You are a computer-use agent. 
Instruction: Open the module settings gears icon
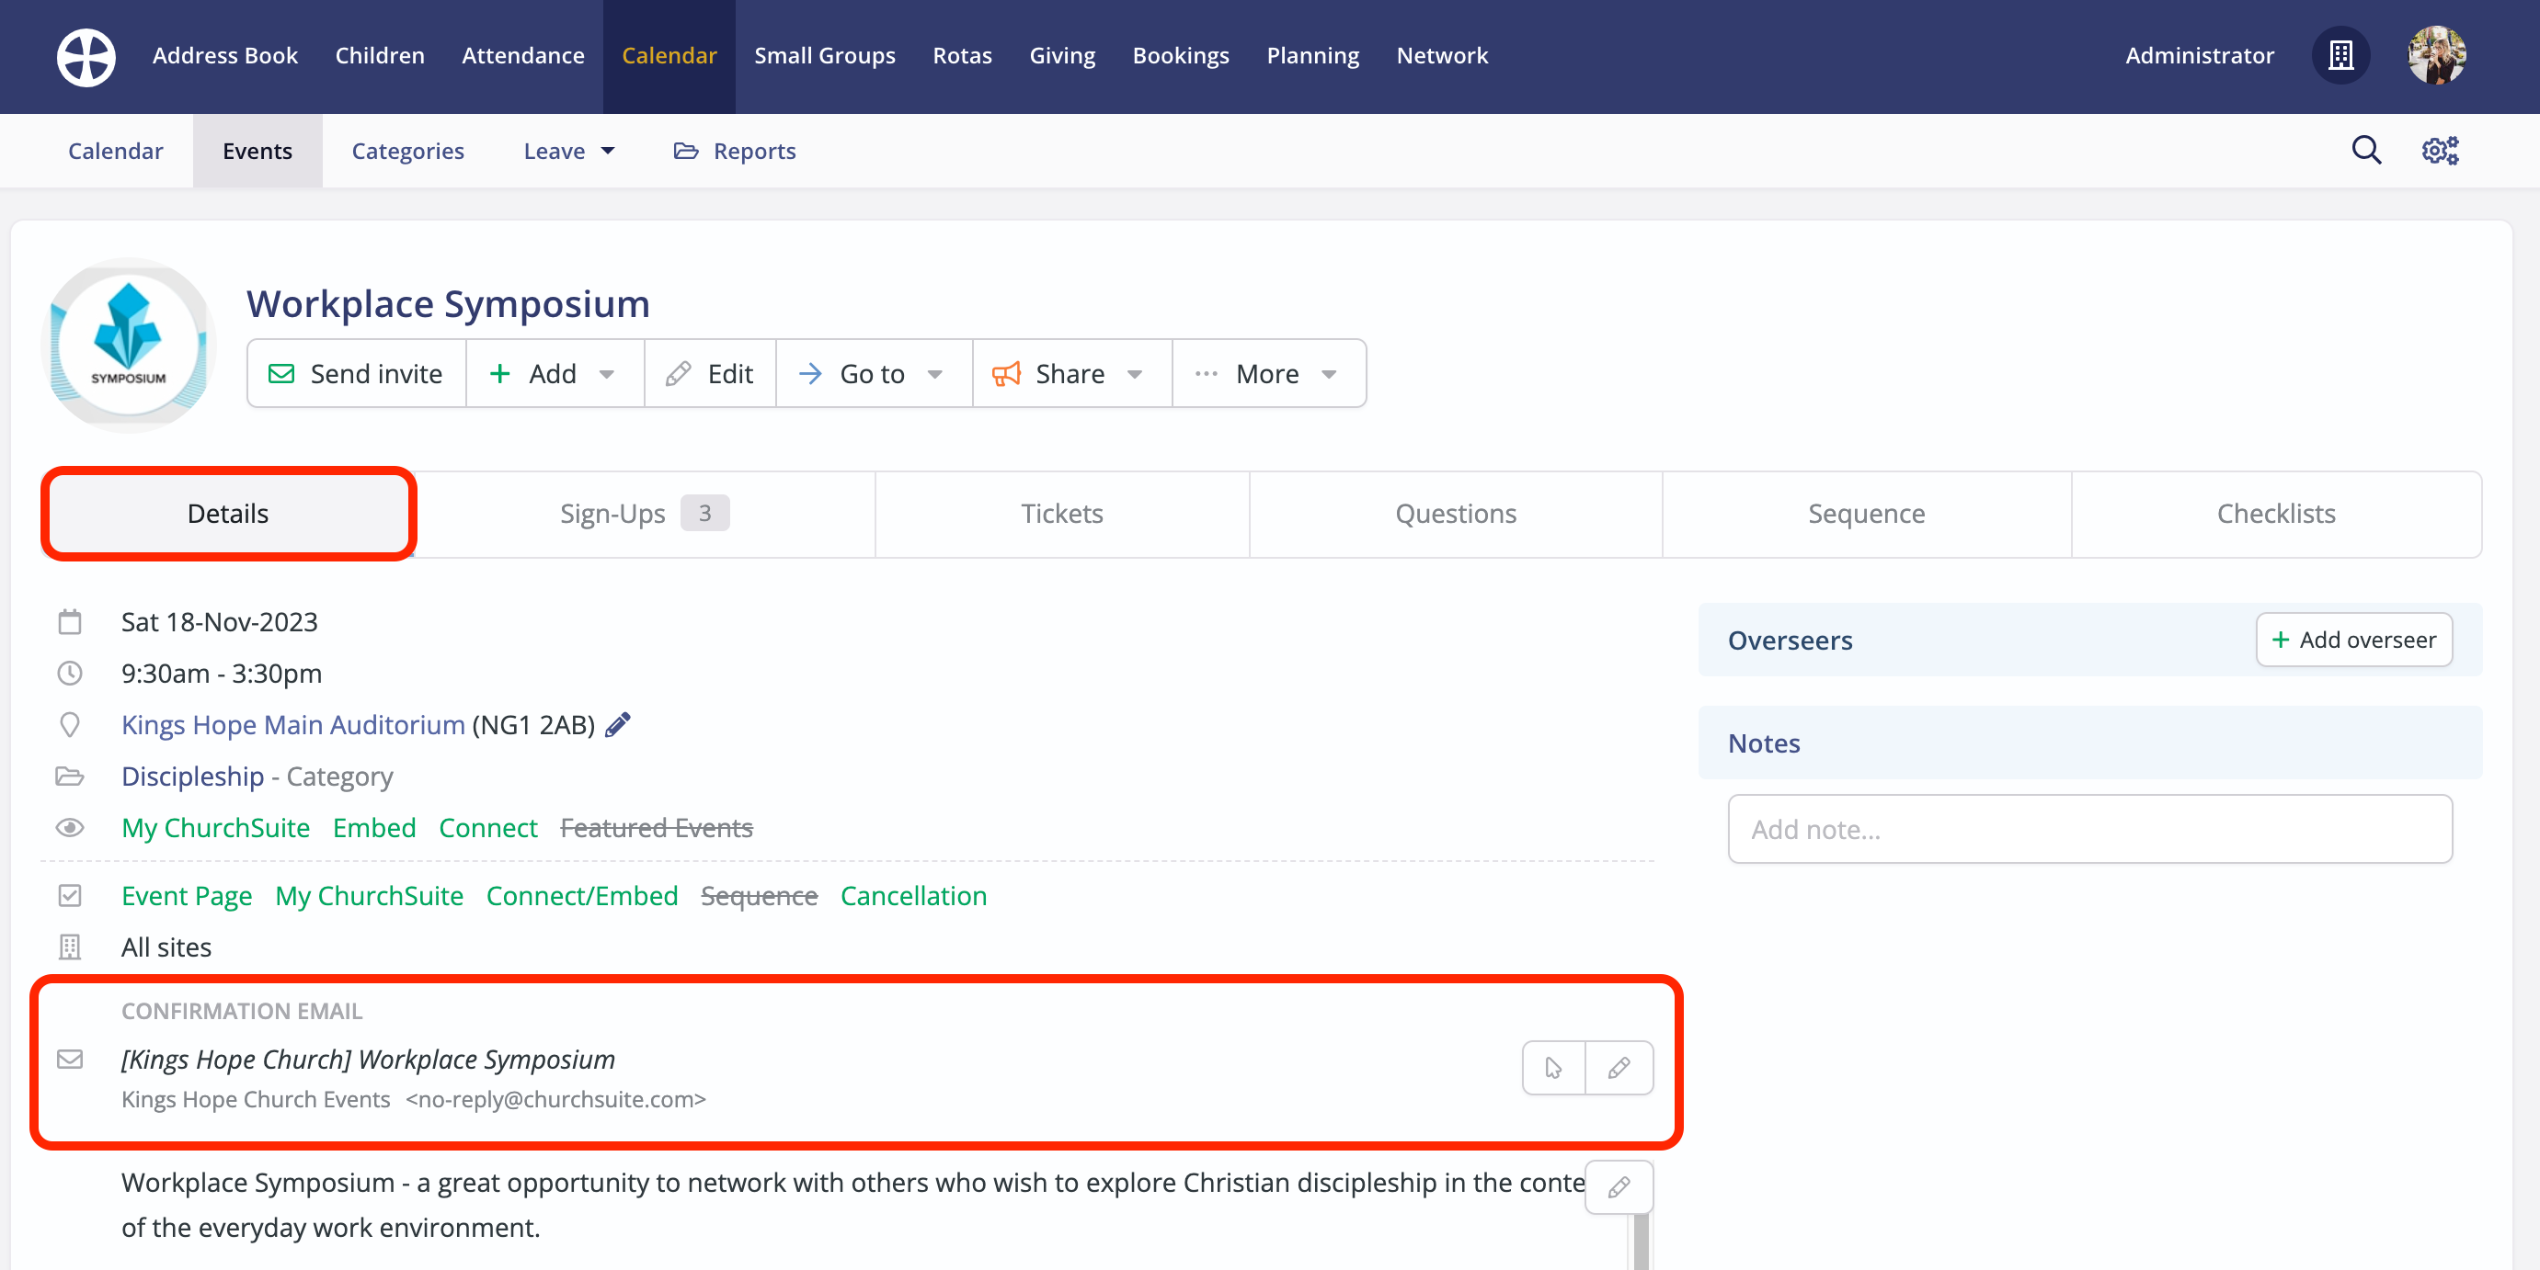pyautogui.click(x=2440, y=150)
